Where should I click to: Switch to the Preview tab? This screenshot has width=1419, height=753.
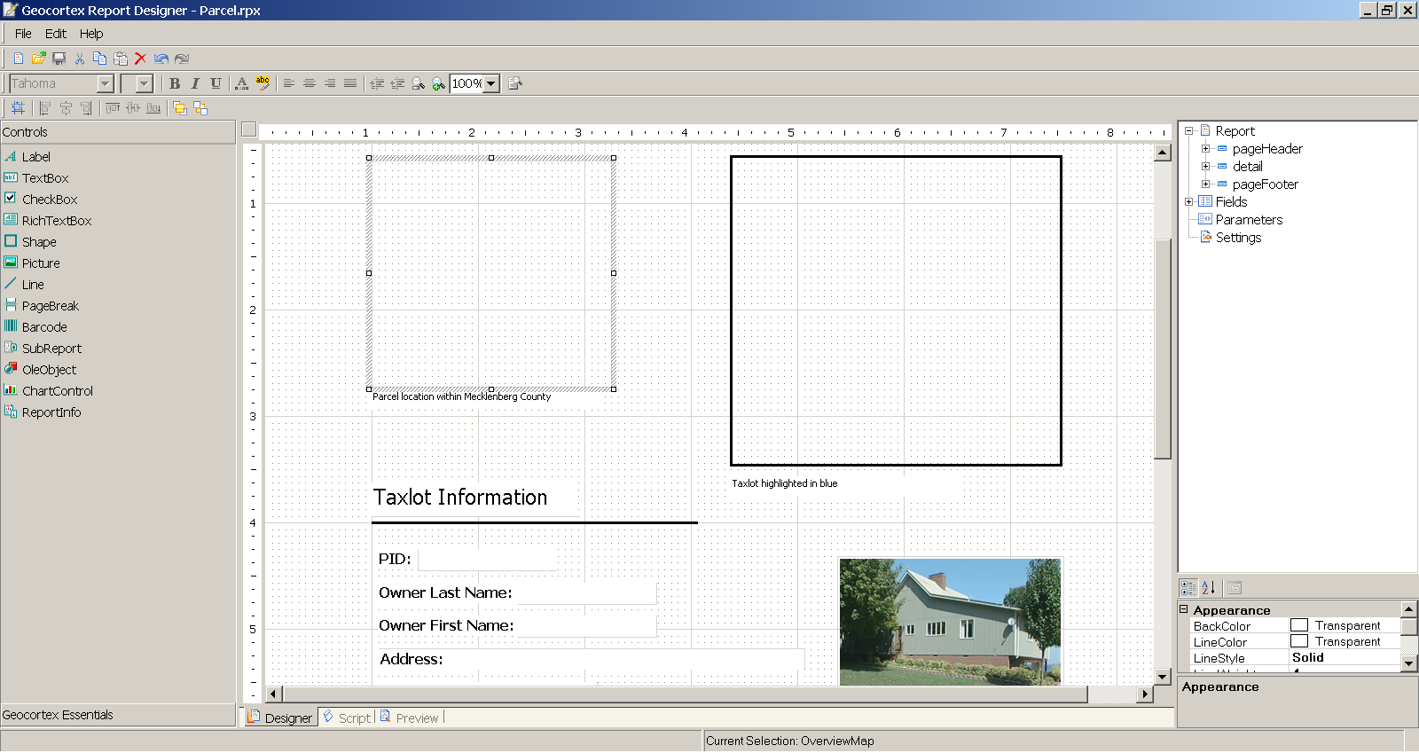(410, 718)
